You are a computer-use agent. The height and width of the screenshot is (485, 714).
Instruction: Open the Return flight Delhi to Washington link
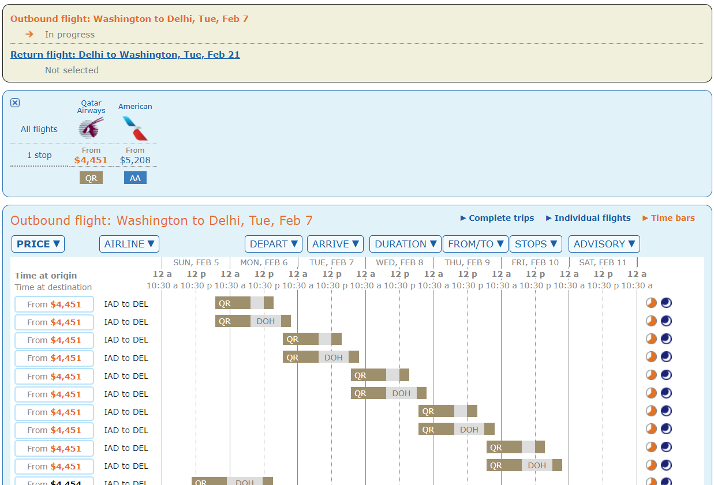point(125,55)
